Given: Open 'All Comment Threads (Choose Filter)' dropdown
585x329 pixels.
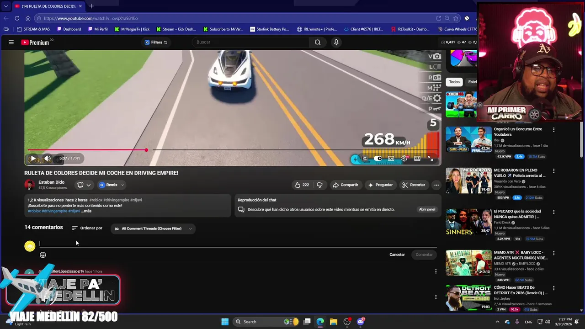Looking at the screenshot, I should 153,228.
